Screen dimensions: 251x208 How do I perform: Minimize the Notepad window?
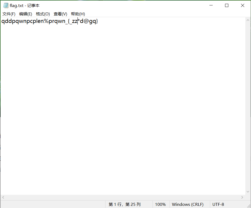click(x=211, y=6)
